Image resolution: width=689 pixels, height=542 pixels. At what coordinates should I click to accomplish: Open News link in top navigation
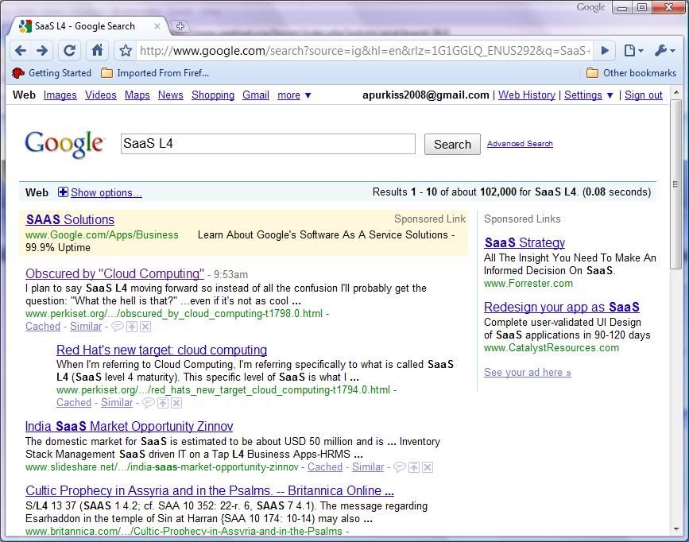click(x=171, y=95)
